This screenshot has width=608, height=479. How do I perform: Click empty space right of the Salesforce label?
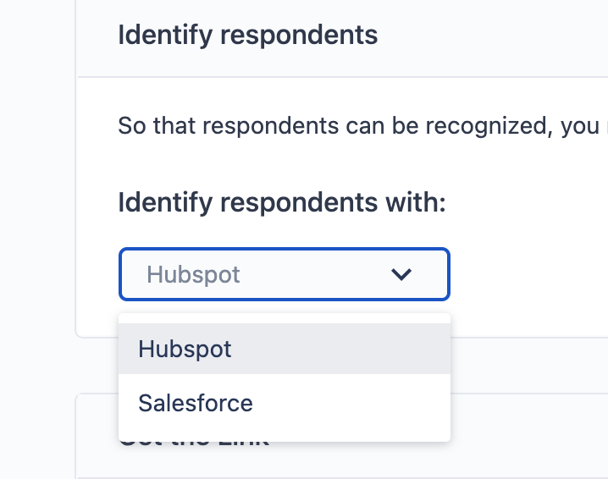[356, 402]
